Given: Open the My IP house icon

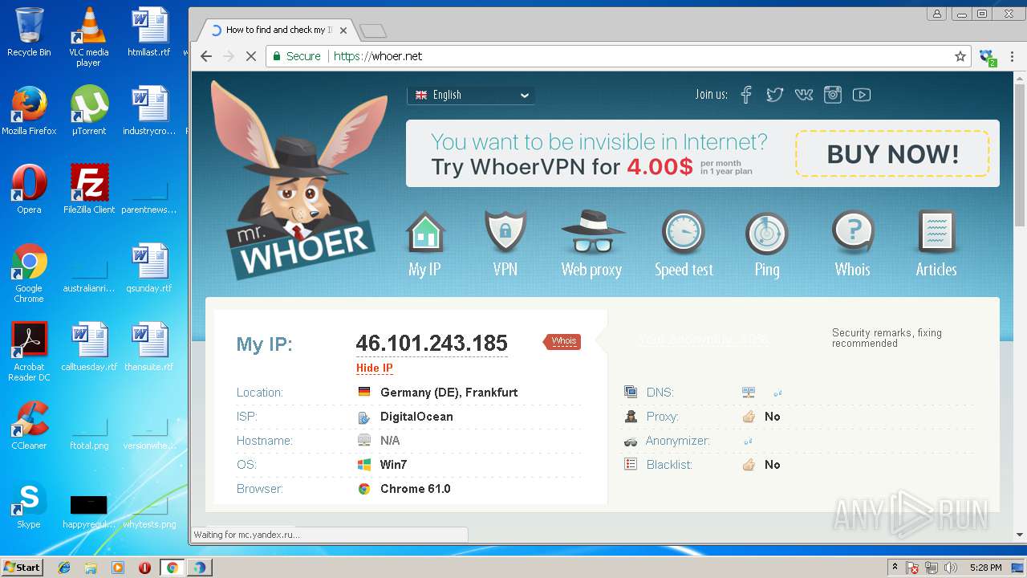Looking at the screenshot, I should [x=425, y=233].
